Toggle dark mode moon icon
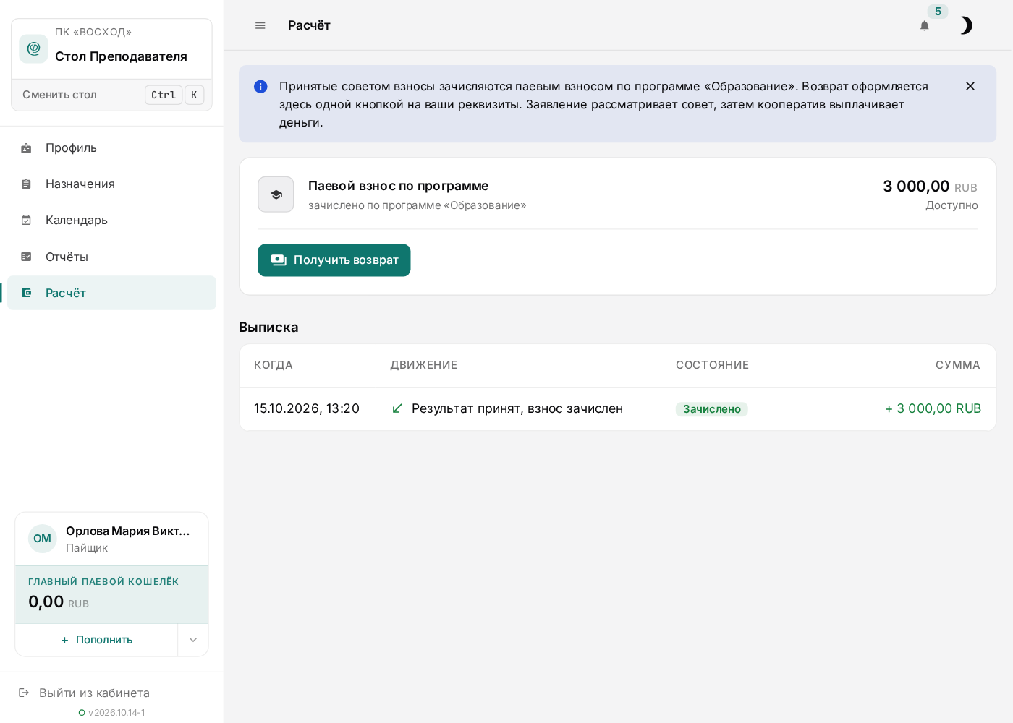The image size is (1013, 723). click(x=966, y=25)
